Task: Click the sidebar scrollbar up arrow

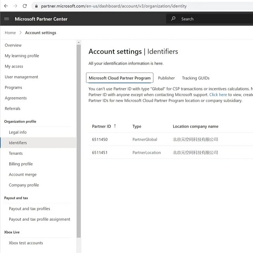Action: [79, 42]
